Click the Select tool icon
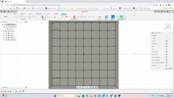This screenshot has width=174, height=98. [x=113, y=17]
